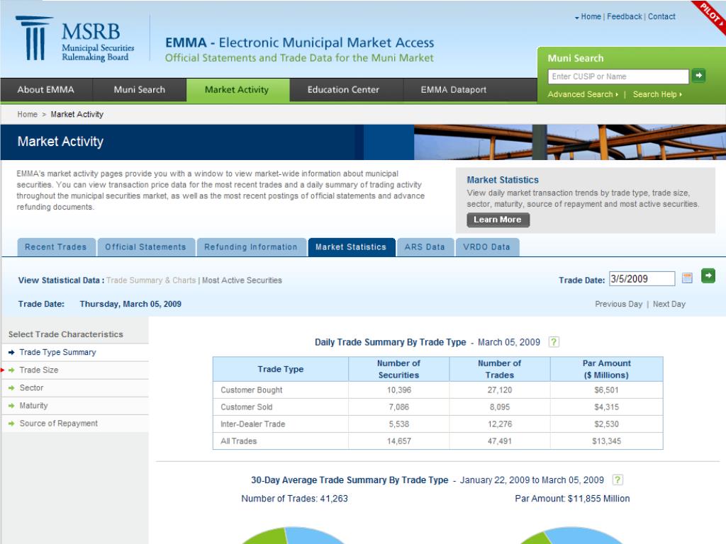Screen dimensions: 726x544
Task: Select Trade Size in sidebar
Action: (x=39, y=370)
